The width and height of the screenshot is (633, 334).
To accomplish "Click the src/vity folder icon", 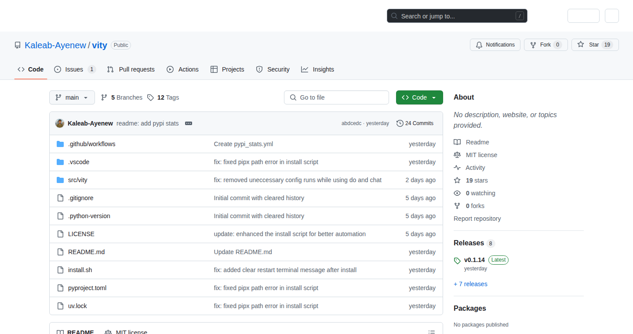I will tap(60, 180).
